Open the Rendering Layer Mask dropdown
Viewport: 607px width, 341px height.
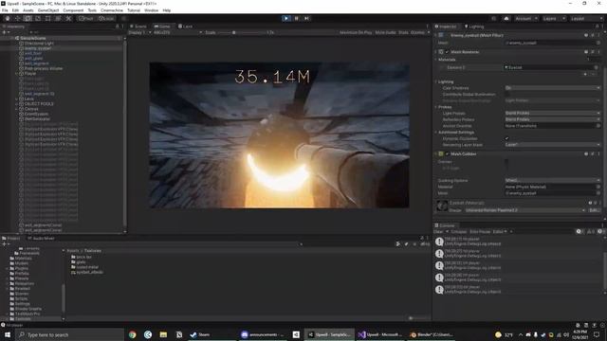point(553,145)
